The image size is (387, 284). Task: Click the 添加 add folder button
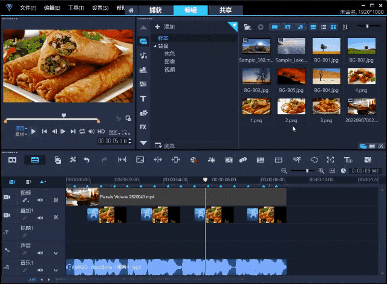(164, 27)
